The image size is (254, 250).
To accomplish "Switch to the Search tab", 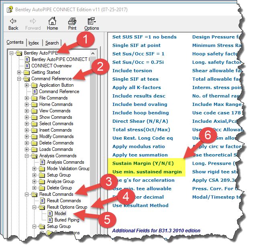I will click(52, 43).
